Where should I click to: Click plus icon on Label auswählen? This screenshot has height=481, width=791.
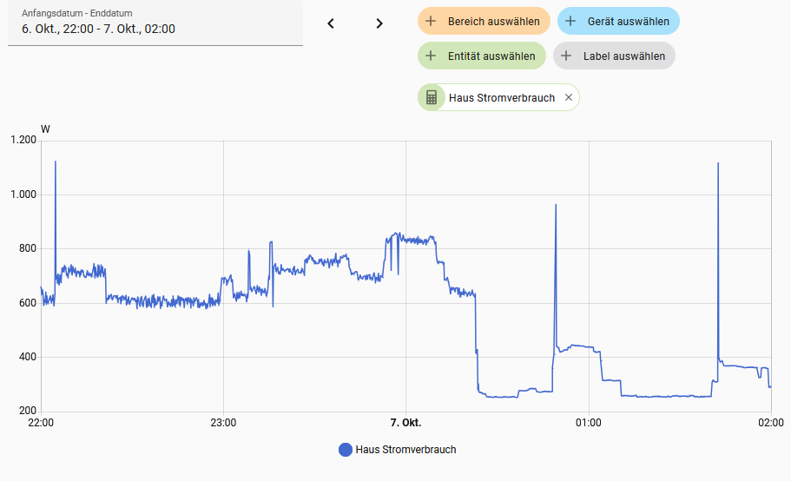[567, 56]
